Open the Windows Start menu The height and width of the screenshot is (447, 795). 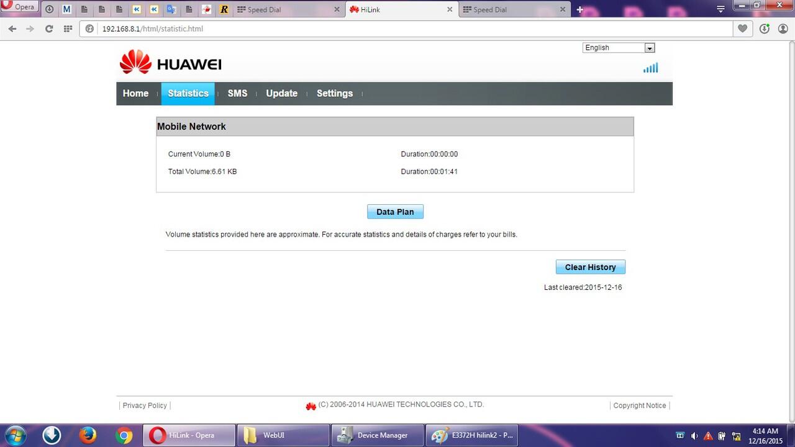[16, 435]
